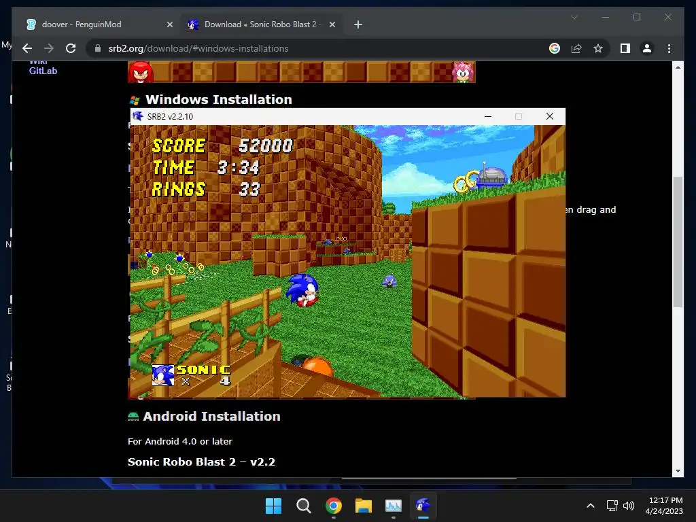This screenshot has width=696, height=522.
Task: Click the Amy character banner icon
Action: pos(463,72)
